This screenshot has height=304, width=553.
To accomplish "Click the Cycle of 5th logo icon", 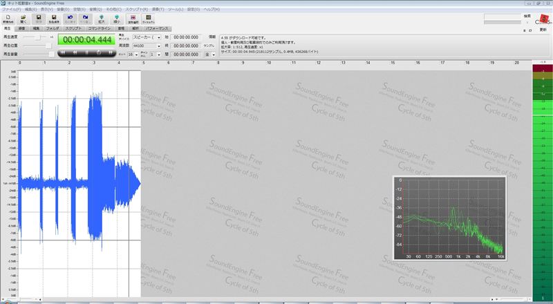I will tap(543, 20).
